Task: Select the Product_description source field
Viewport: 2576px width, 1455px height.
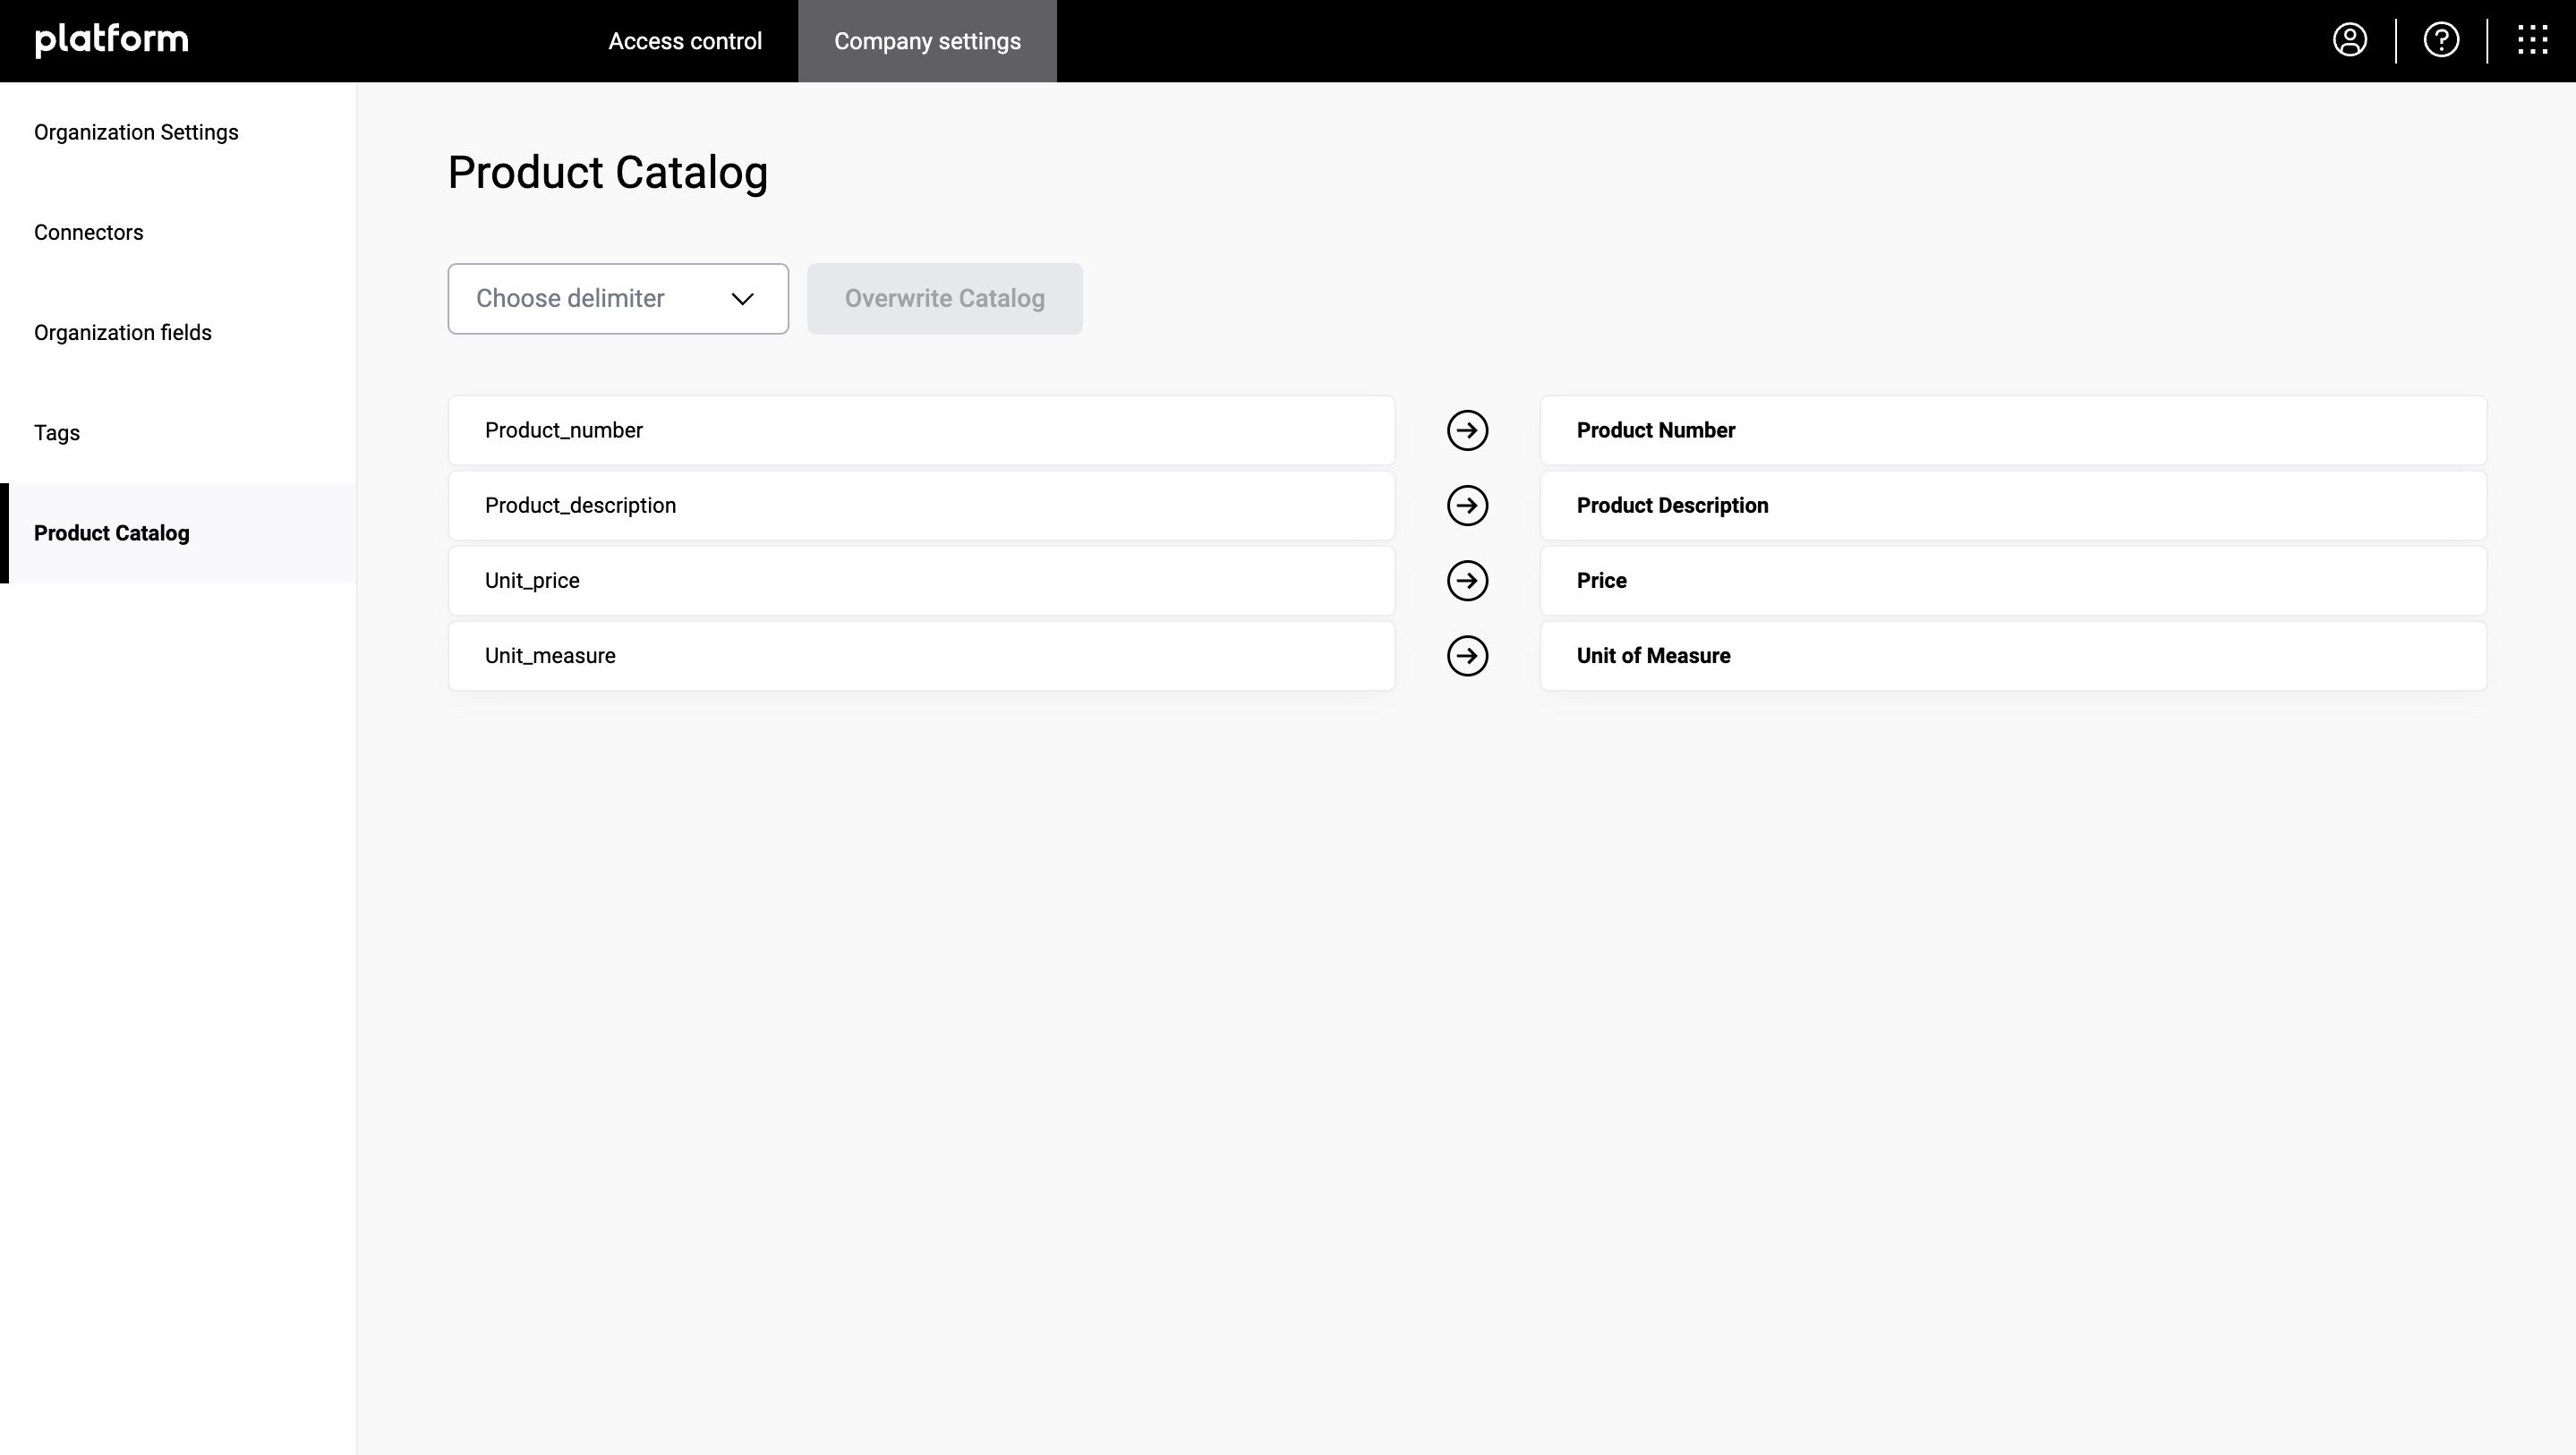Action: coord(921,505)
